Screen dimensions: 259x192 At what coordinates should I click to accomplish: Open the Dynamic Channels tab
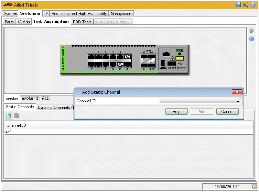pyautogui.click(x=54, y=107)
